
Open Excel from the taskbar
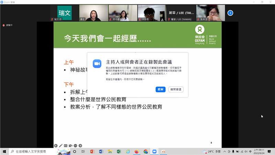pyautogui.click(x=119, y=152)
